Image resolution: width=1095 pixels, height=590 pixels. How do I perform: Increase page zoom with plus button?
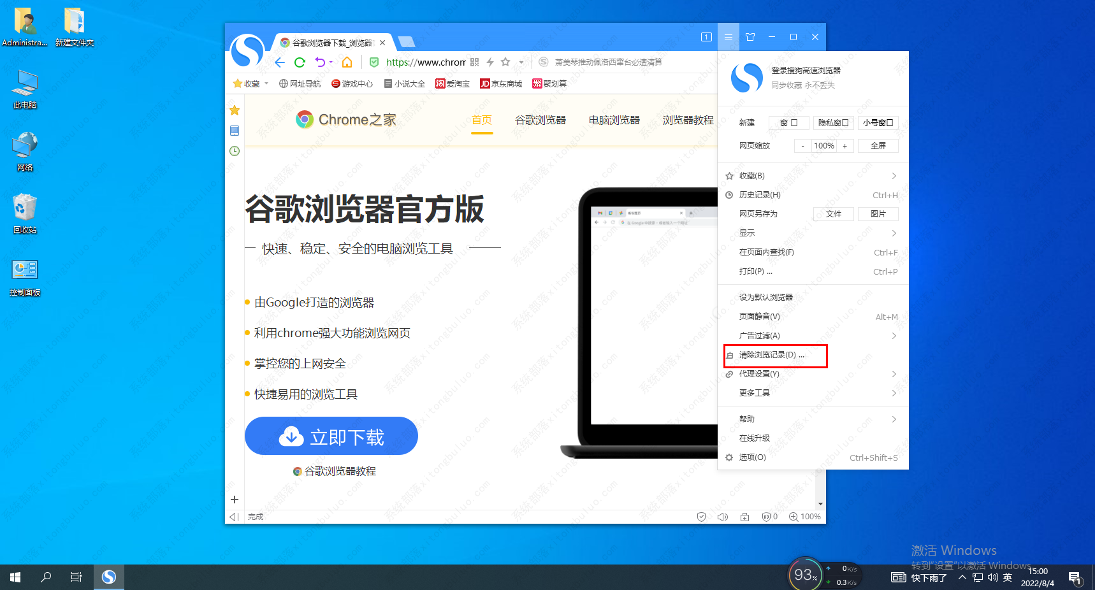[x=845, y=146]
